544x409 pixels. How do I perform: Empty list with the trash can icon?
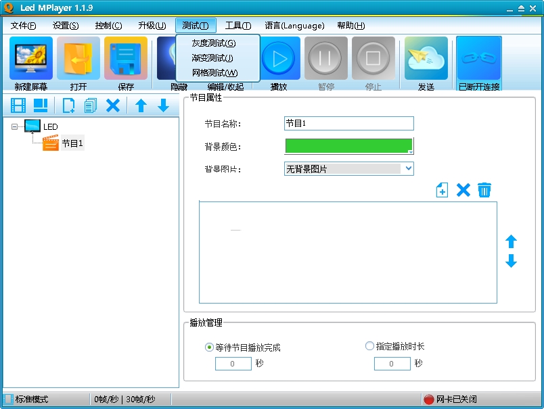click(x=484, y=190)
